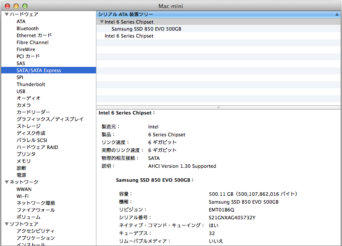This screenshot has height=246, width=342.
Task: Click the 実際のリンク速度 value
Action: pos(162,150)
